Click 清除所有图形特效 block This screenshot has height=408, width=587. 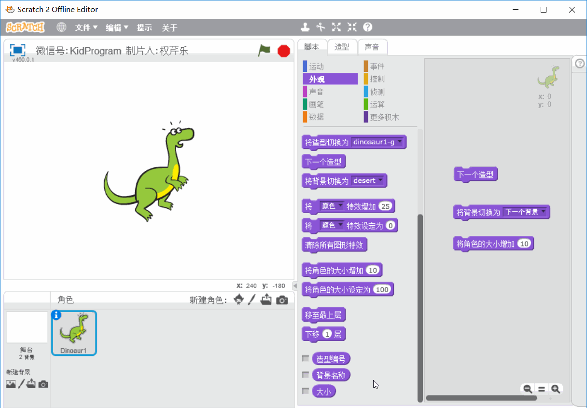[x=334, y=245]
